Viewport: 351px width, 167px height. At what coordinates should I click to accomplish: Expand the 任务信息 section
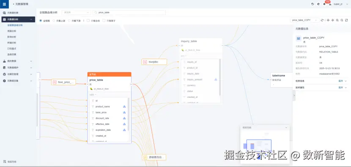click(x=343, y=81)
